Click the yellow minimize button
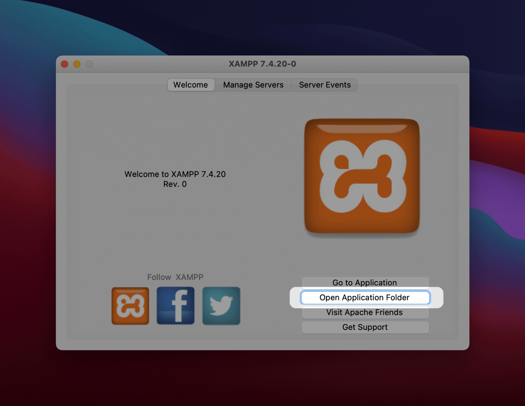525x406 pixels. (x=77, y=64)
